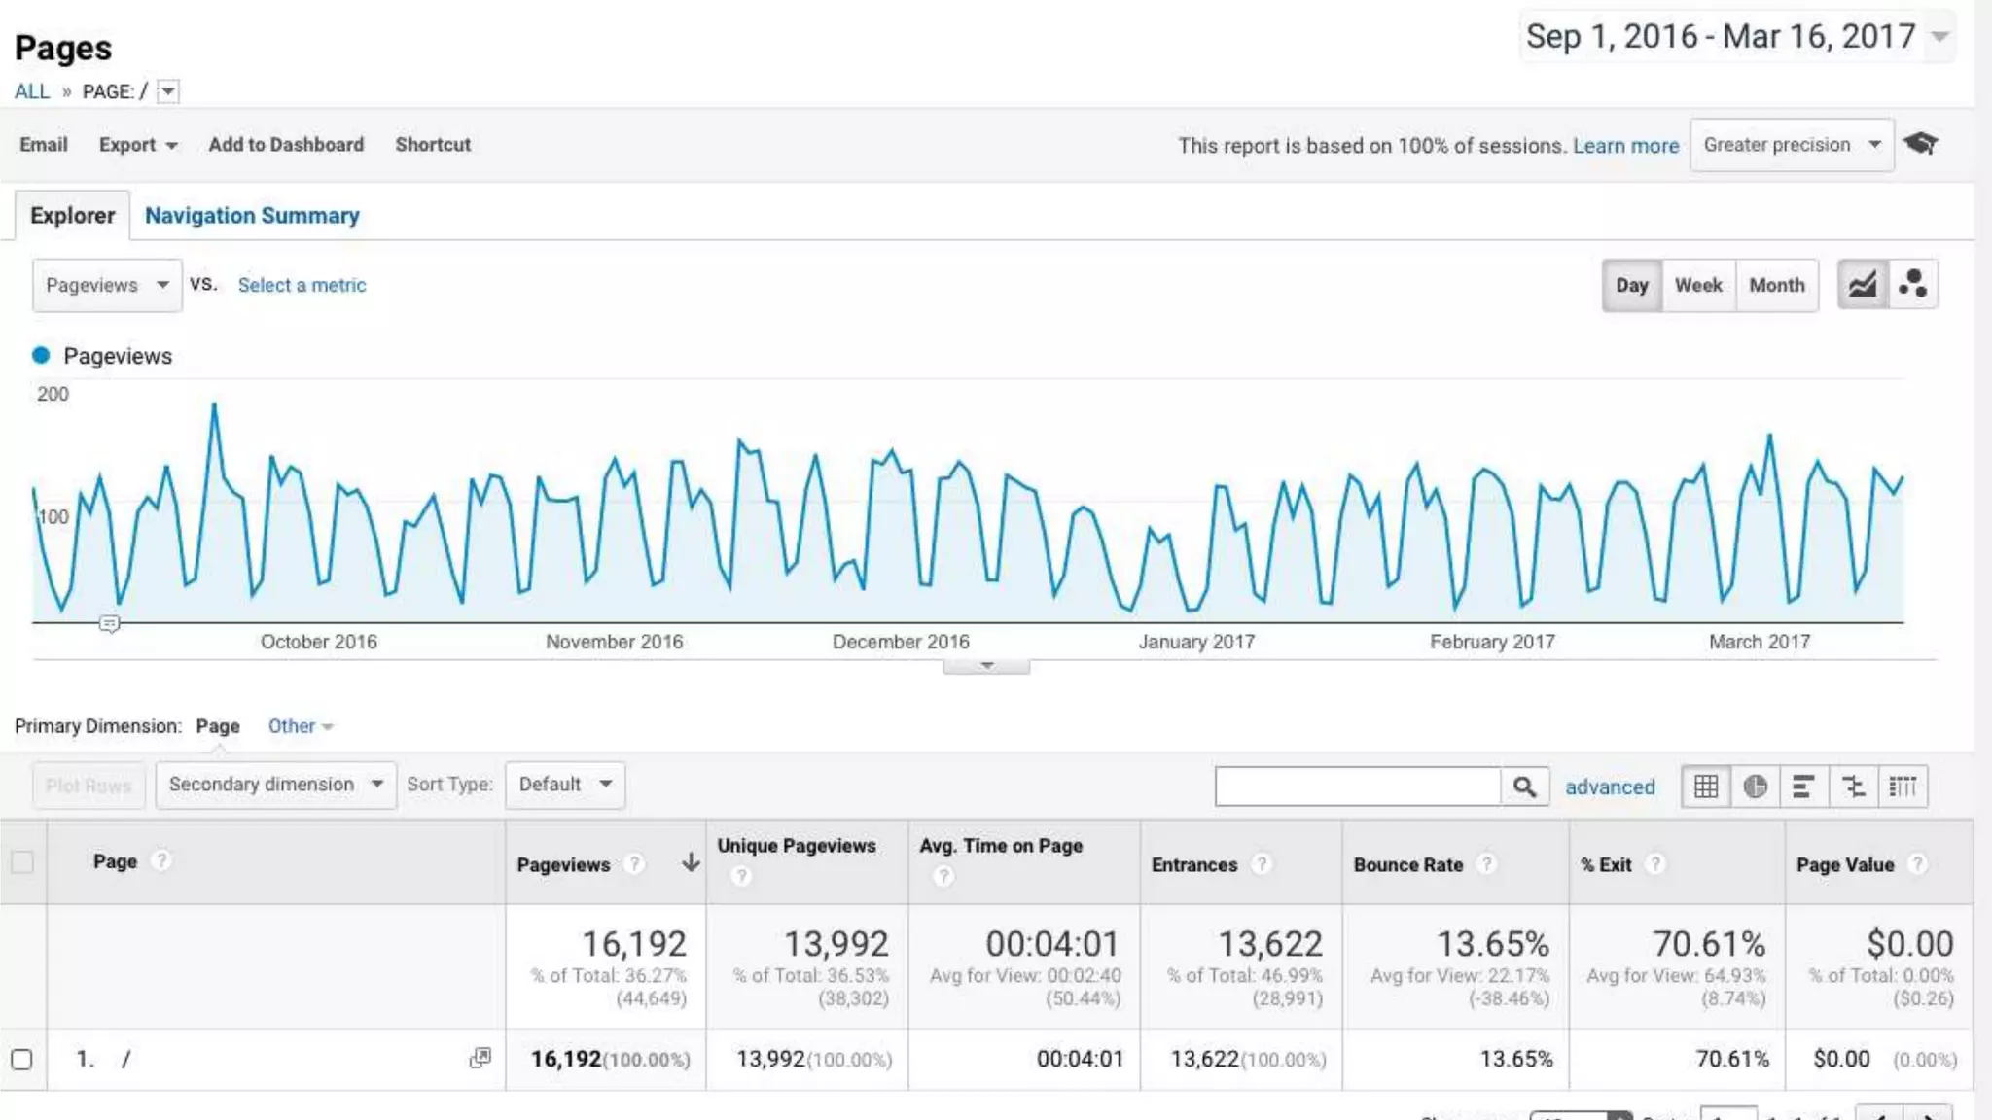The image size is (1992, 1120).
Task: Click the table search magnifier button
Action: [1524, 787]
